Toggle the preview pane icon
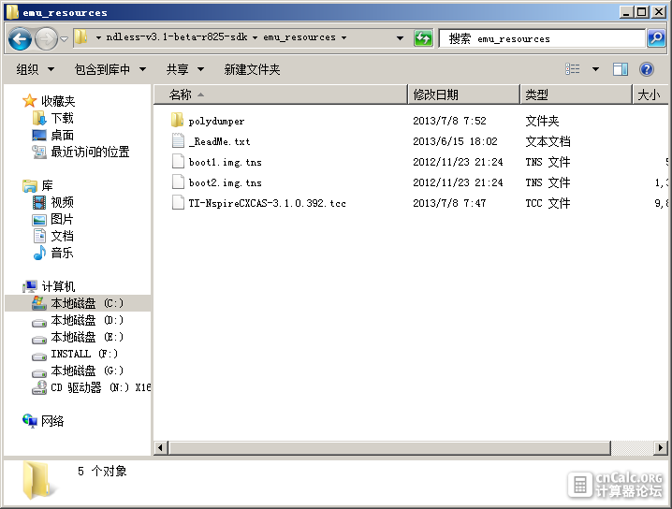 (621, 69)
